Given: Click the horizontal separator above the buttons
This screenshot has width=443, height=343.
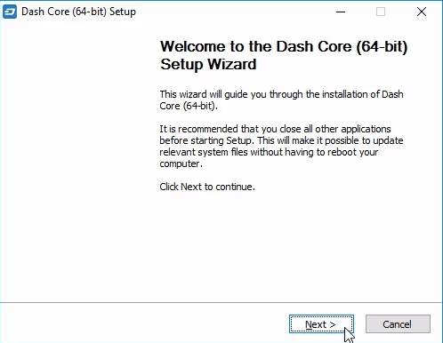Looking at the screenshot, I should tap(221, 302).
